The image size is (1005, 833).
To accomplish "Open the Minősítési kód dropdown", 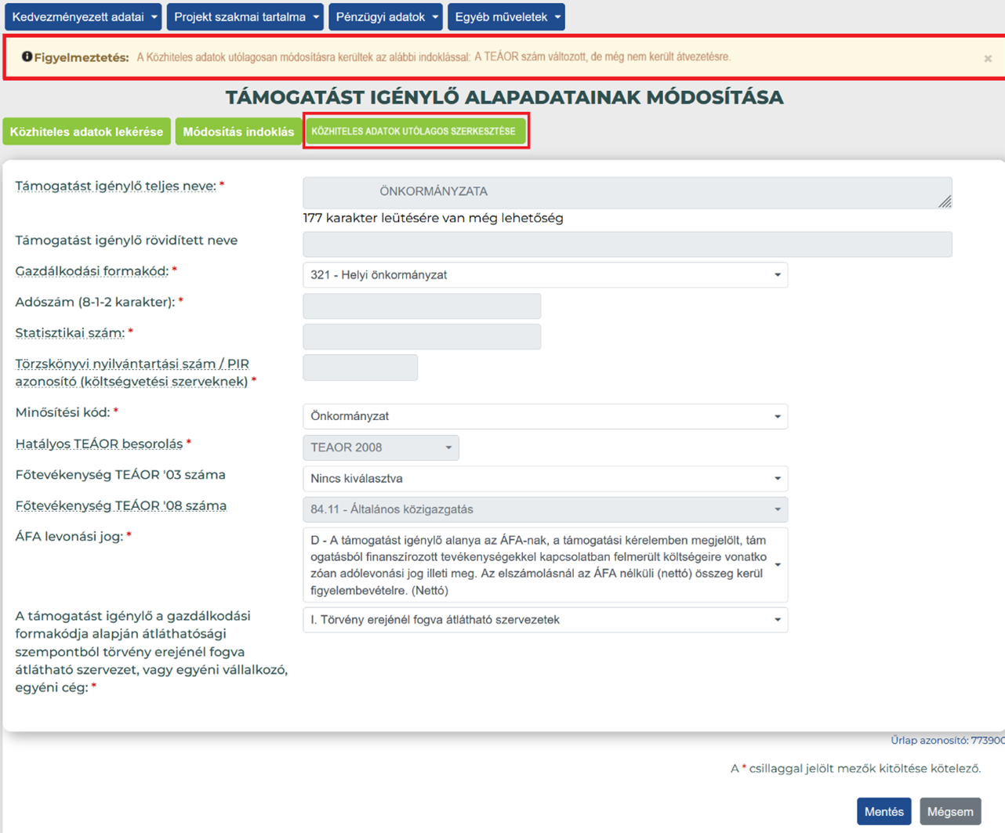I will 545,416.
